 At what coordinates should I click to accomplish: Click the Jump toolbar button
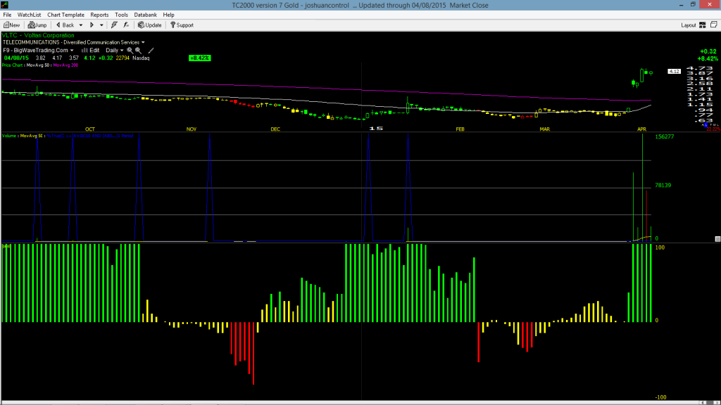(37, 25)
